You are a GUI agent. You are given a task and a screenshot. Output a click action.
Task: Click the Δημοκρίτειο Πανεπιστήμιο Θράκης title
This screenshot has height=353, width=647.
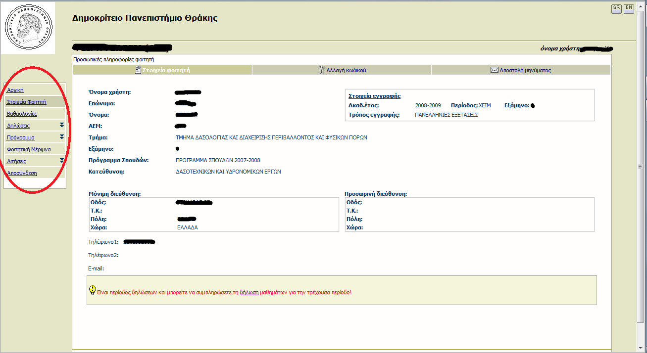[x=145, y=18]
